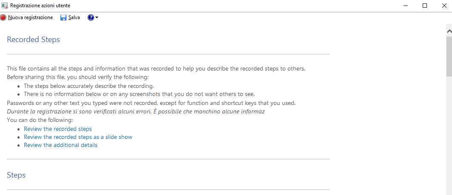Expand the help dropdown arrow
The width and height of the screenshot is (452, 195).
click(97, 18)
